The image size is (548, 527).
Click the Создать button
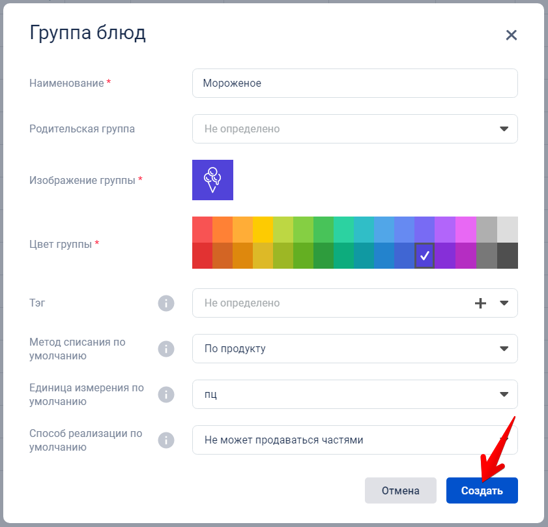point(482,490)
